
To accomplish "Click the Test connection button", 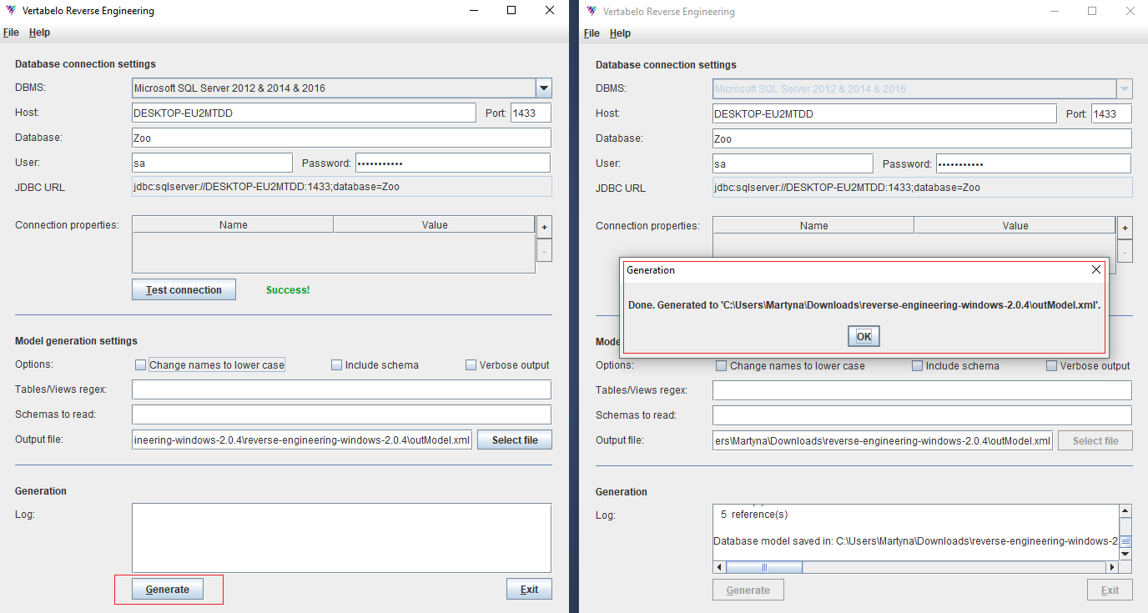I will point(184,289).
